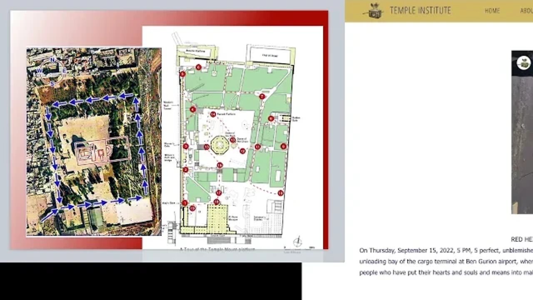Click red marker 4 on the map
This screenshot has width=533, height=300.
tap(193, 110)
